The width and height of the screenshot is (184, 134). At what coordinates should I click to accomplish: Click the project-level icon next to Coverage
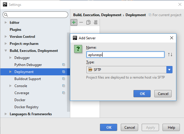(63, 93)
